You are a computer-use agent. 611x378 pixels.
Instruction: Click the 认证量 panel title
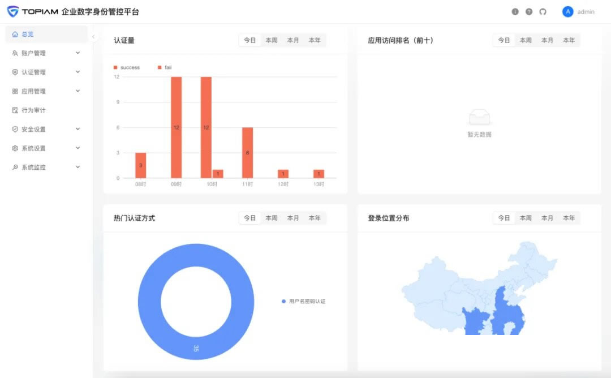(x=124, y=40)
